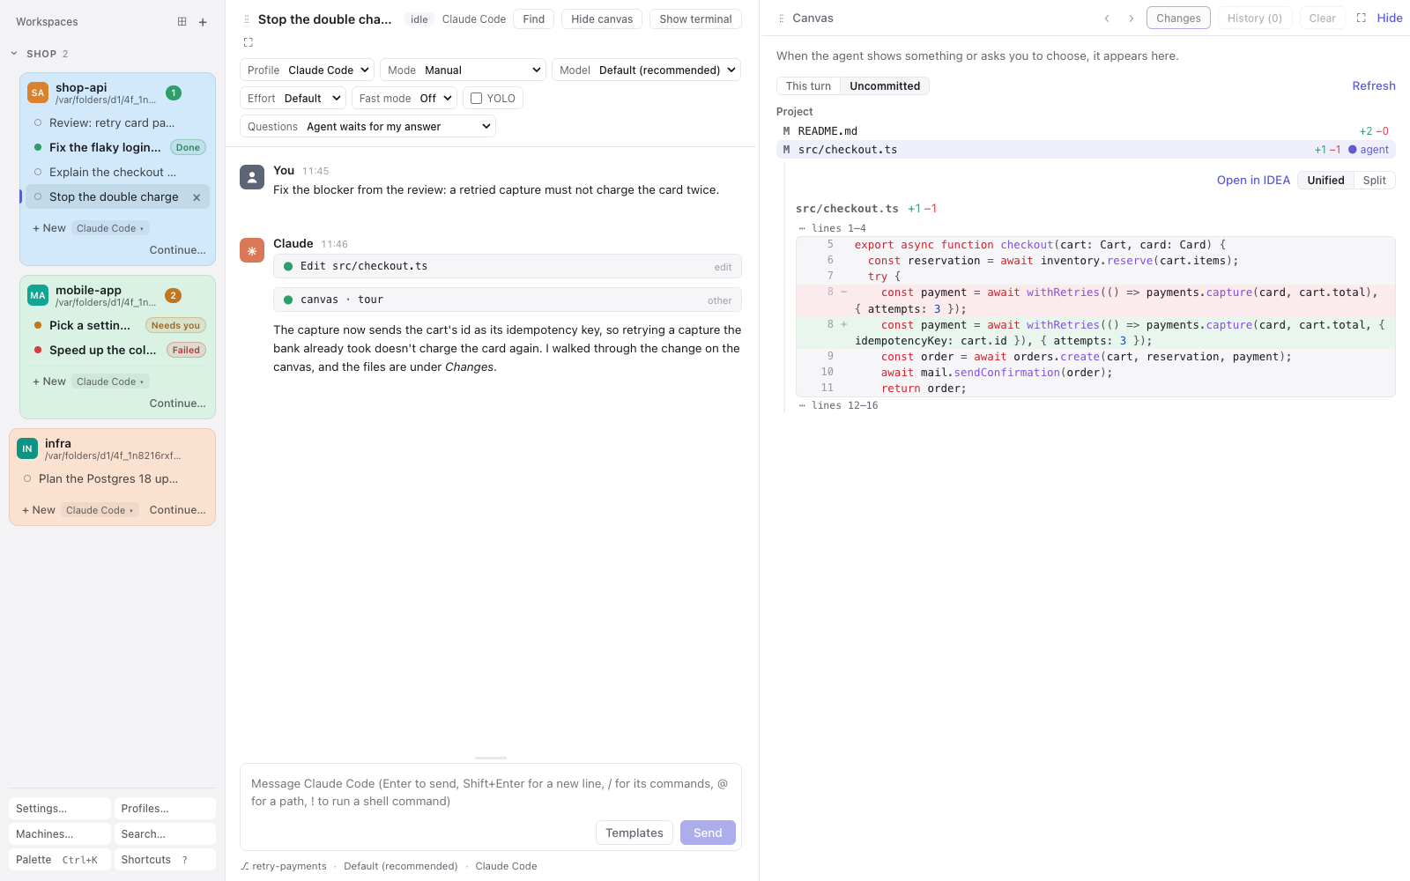This screenshot has height=881, width=1410.
Task: Select the Changes tab in Canvas
Action: click(1178, 19)
